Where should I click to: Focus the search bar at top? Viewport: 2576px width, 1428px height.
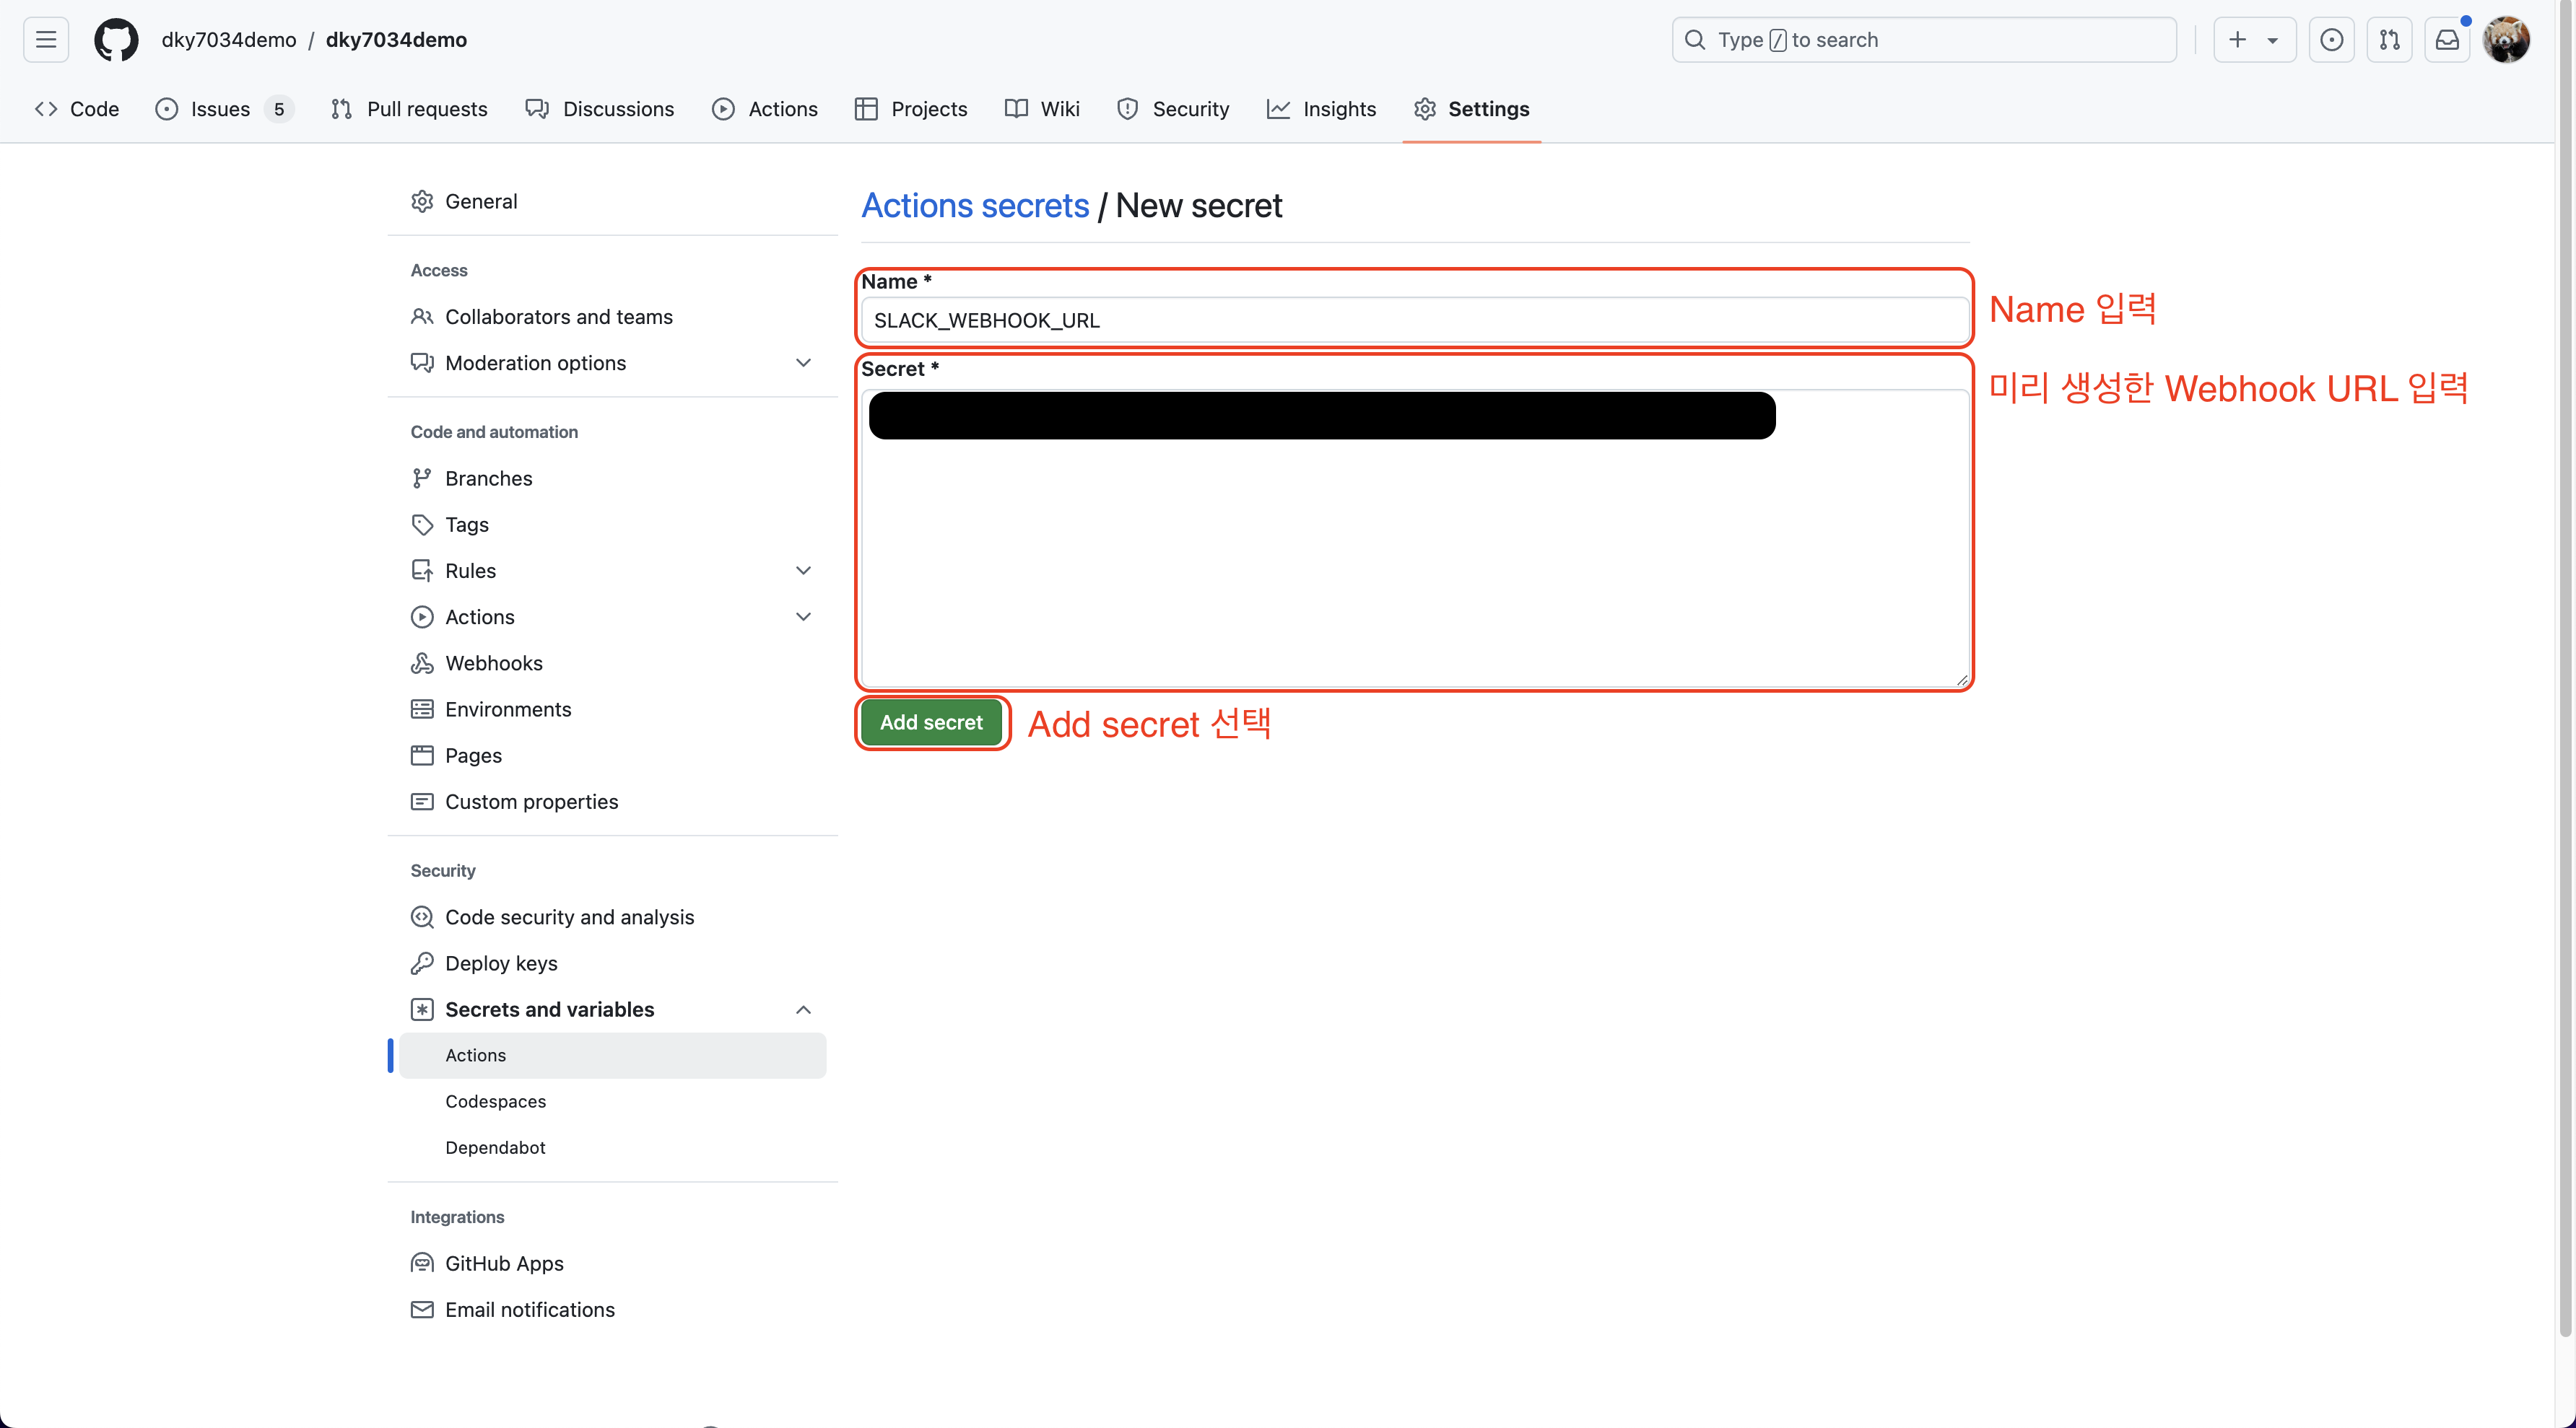click(1923, 40)
